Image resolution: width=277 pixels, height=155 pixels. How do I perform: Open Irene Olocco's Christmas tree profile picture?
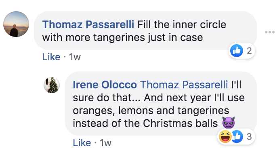coord(52,85)
